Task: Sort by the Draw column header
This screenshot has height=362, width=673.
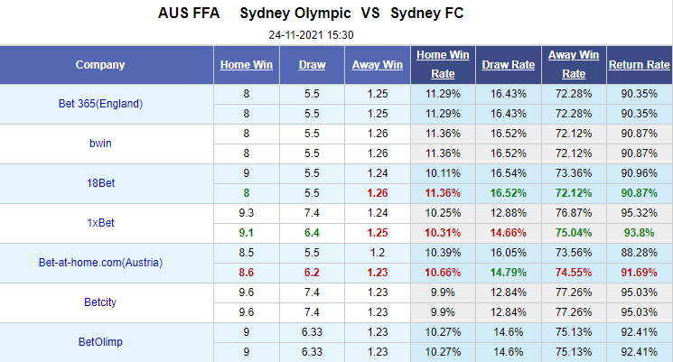Action: [x=312, y=65]
